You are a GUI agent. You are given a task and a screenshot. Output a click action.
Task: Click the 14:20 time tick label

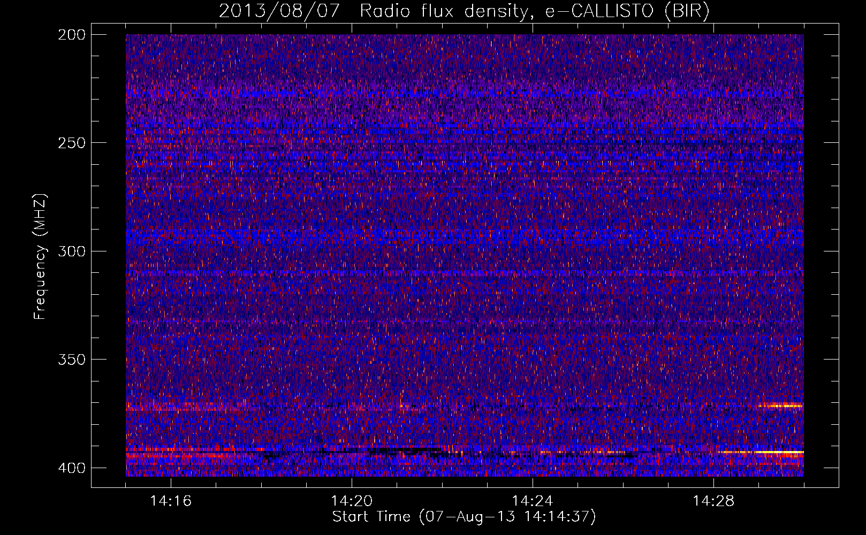[352, 501]
